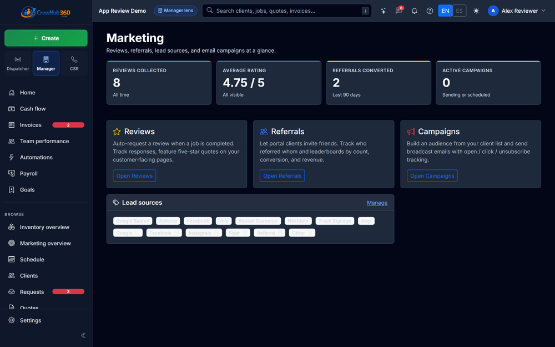This screenshot has height=347, width=555.
Task: Click the Active Campaigns stat card
Action: click(x=488, y=83)
